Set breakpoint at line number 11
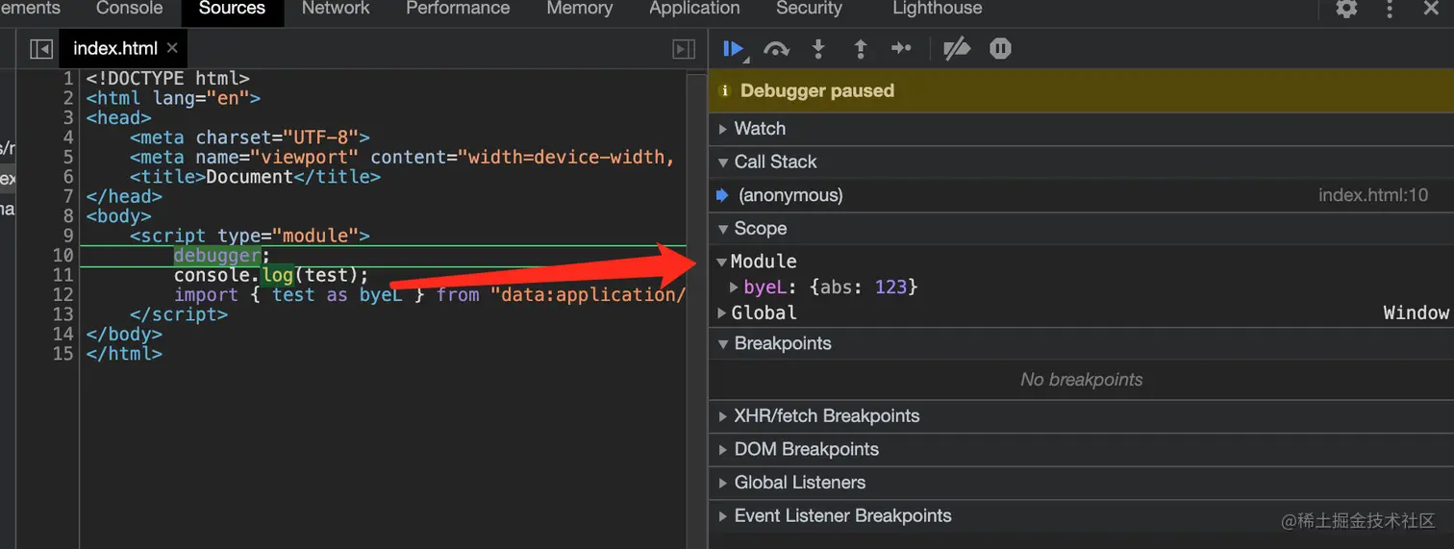 tap(63, 275)
